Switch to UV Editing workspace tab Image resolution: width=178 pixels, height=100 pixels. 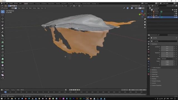[44, 4]
